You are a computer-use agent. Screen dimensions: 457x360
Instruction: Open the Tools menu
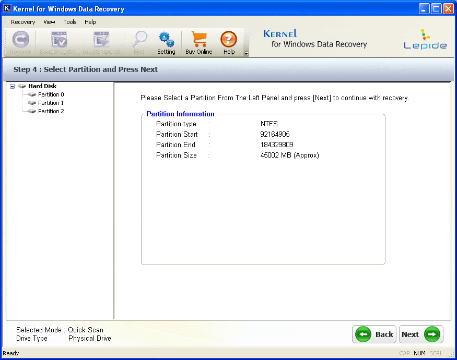point(70,22)
